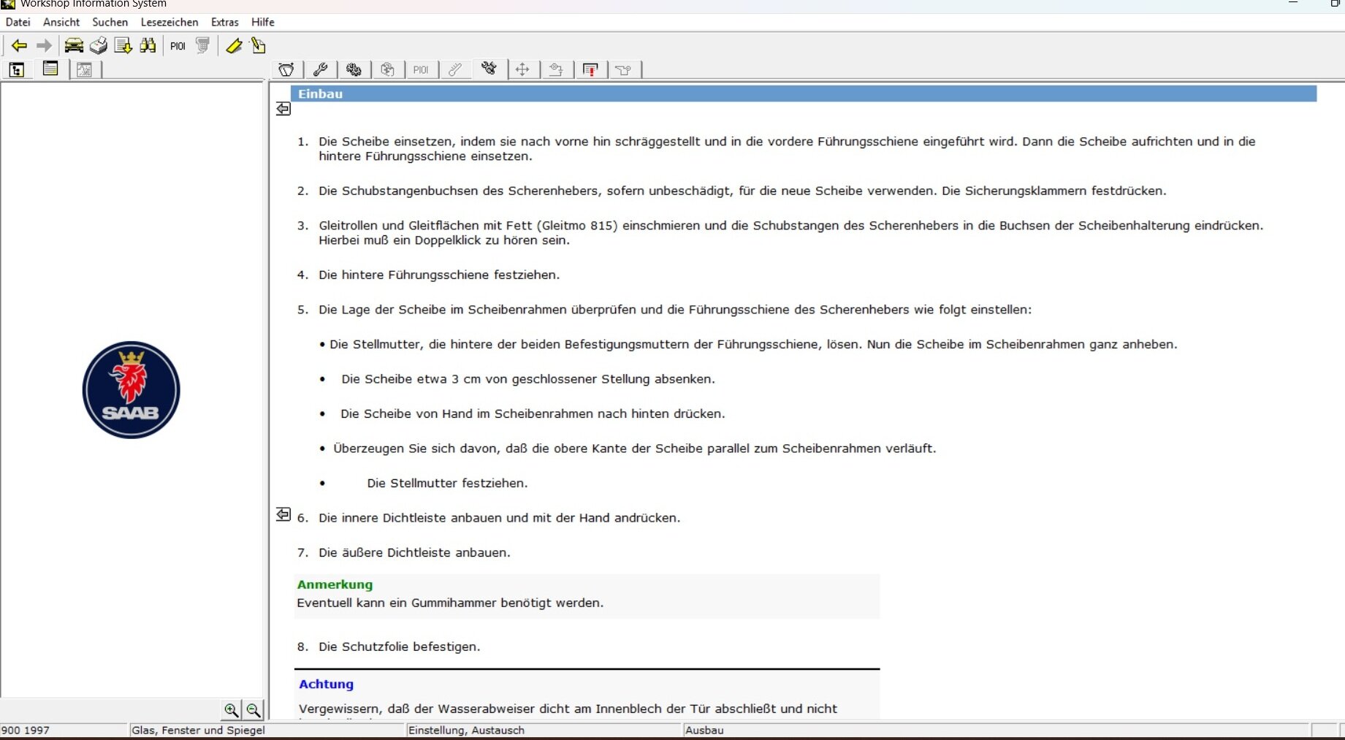Open the Suchen menu
This screenshot has width=1345, height=740.
110,22
